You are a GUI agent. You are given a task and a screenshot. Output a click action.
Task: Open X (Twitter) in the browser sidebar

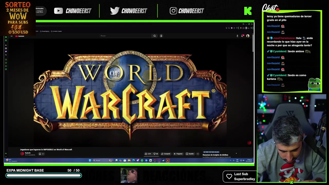(x=6, y=55)
